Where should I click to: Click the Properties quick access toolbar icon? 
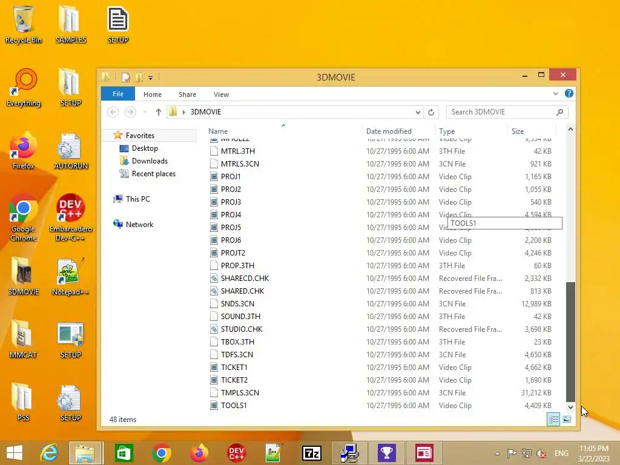(126, 77)
